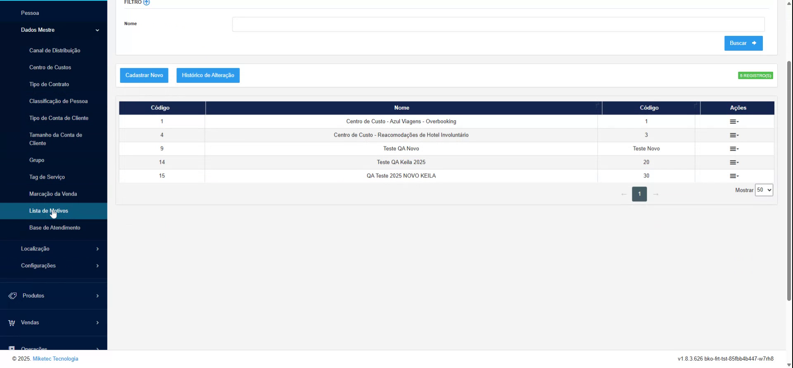Select 'Centro de Custo - Azul Viagens - Overbooking' cell
The image size is (793, 368).
click(x=401, y=122)
